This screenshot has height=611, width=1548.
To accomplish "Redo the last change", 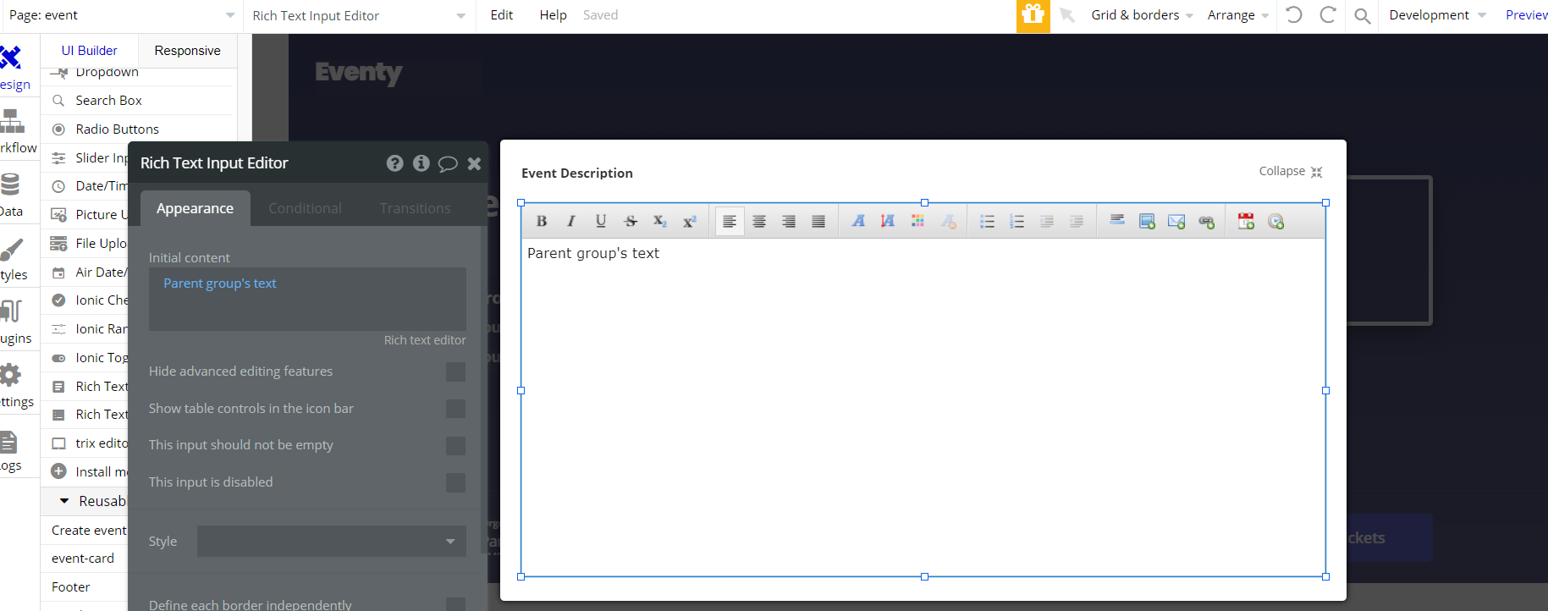I will coord(1328,15).
